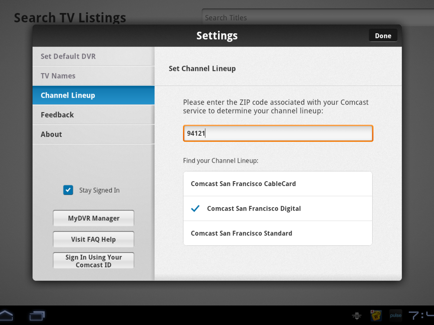Image resolution: width=434 pixels, height=325 pixels.
Task: Open the Android debug bug notification icon
Action: [x=357, y=316]
